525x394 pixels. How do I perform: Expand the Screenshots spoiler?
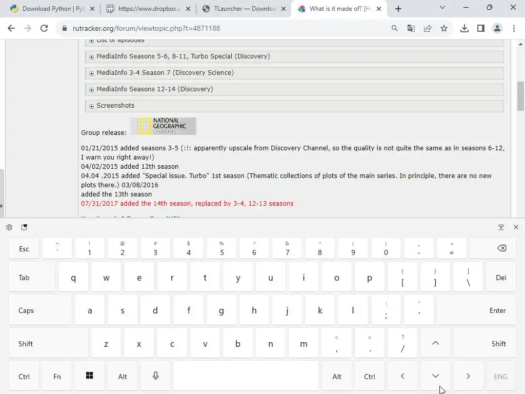coord(294,106)
